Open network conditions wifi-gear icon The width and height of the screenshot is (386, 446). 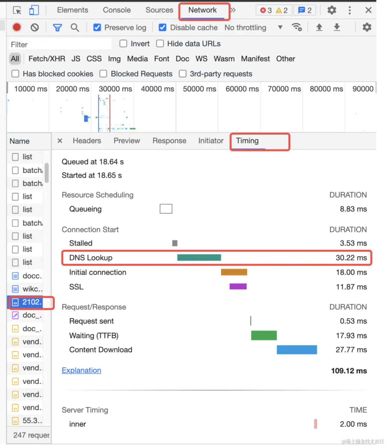click(297, 27)
